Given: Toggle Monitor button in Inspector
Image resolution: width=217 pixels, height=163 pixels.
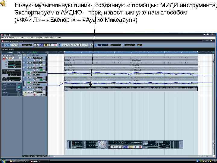Looking at the screenshot, I should coord(7,58).
